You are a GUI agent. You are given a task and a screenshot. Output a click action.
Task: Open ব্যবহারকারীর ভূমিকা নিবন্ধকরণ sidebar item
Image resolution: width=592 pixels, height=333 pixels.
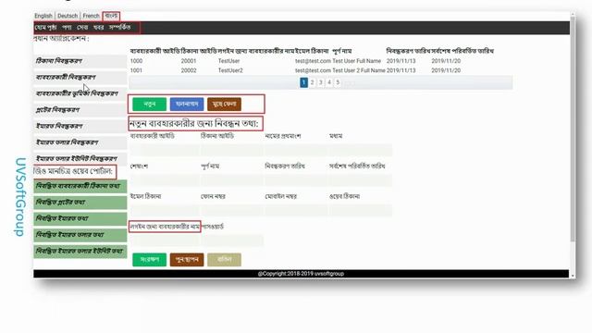tap(80, 93)
